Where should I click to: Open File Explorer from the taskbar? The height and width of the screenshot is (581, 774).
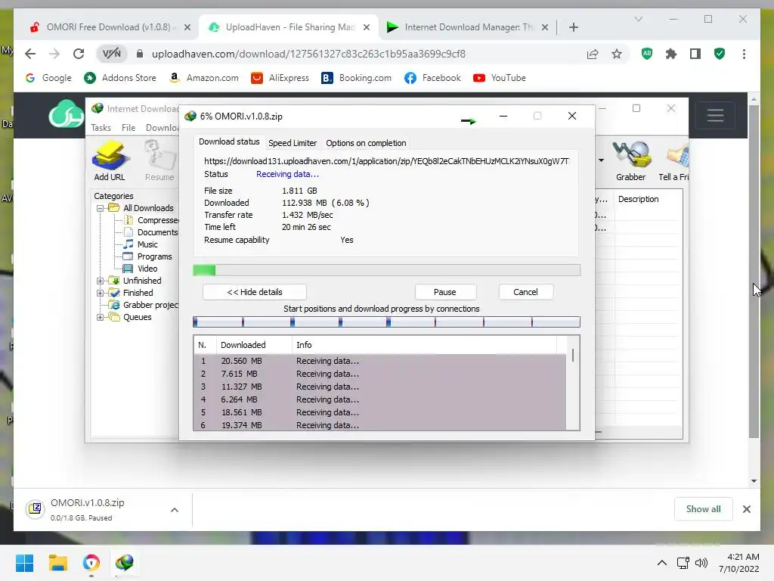click(57, 563)
